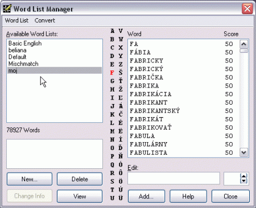Select letter F in alphabet index
Image resolution: width=256 pixels, height=208 pixels.
tap(112, 73)
